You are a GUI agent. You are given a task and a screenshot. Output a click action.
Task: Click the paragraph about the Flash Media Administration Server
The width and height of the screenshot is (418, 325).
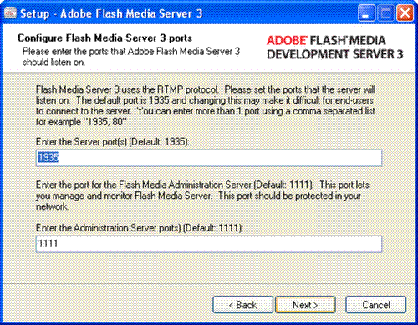[202, 196]
